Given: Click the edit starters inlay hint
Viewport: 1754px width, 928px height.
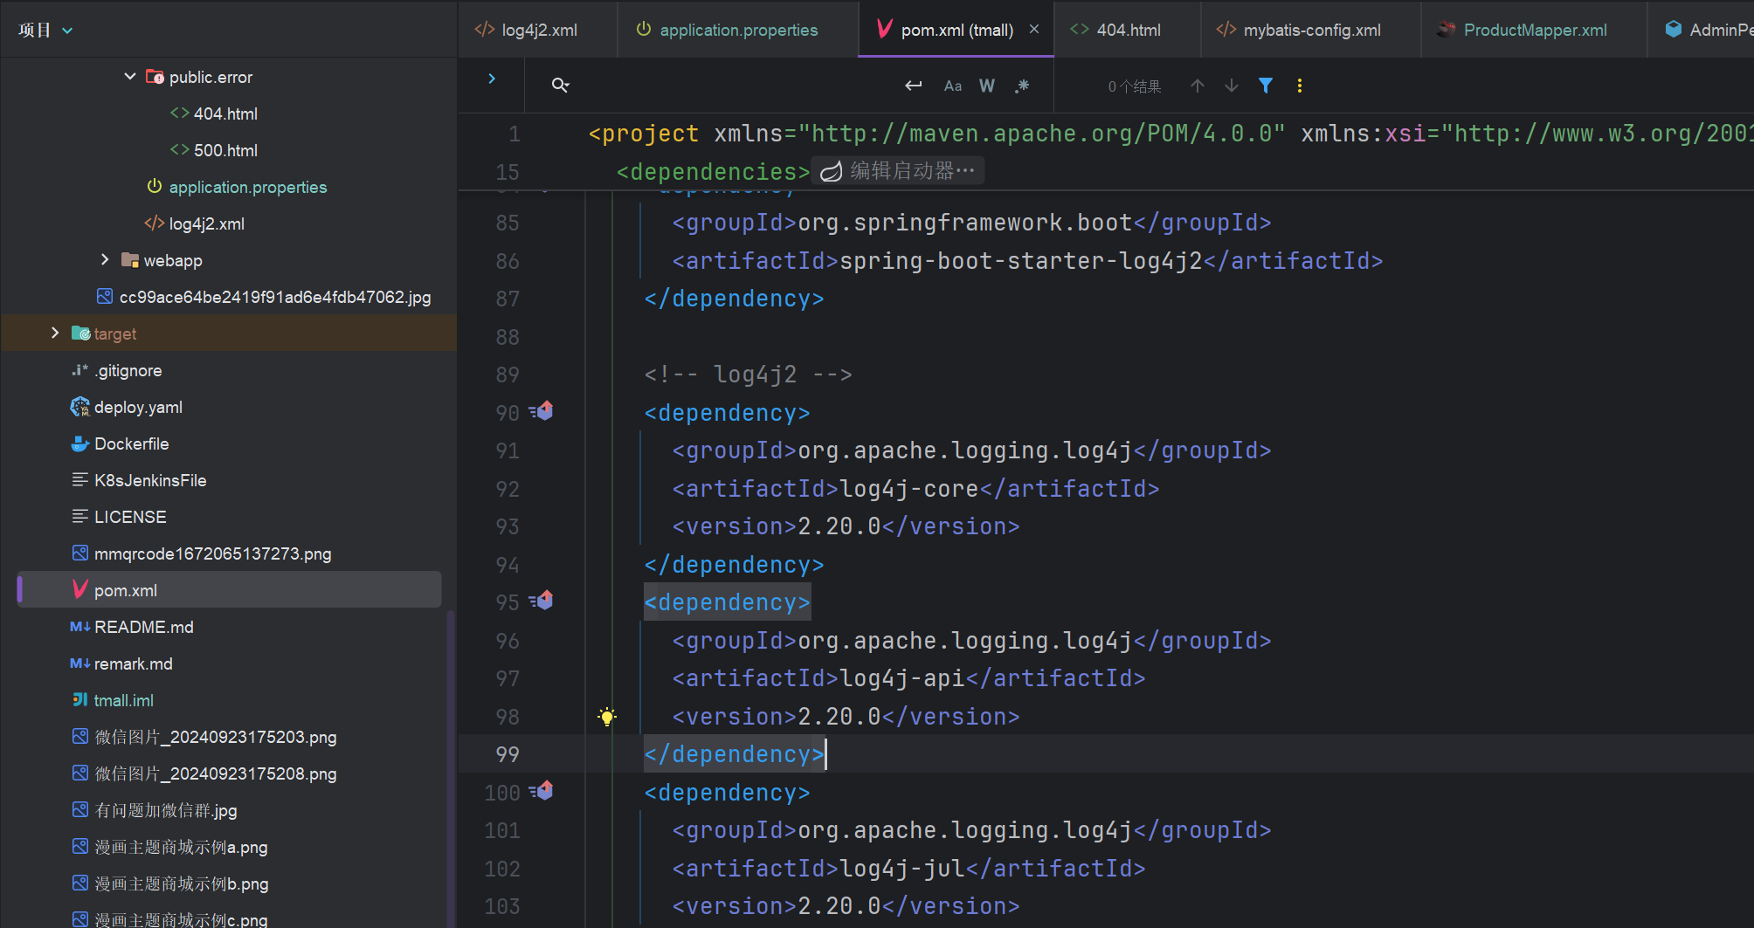Looking at the screenshot, I should tap(898, 171).
